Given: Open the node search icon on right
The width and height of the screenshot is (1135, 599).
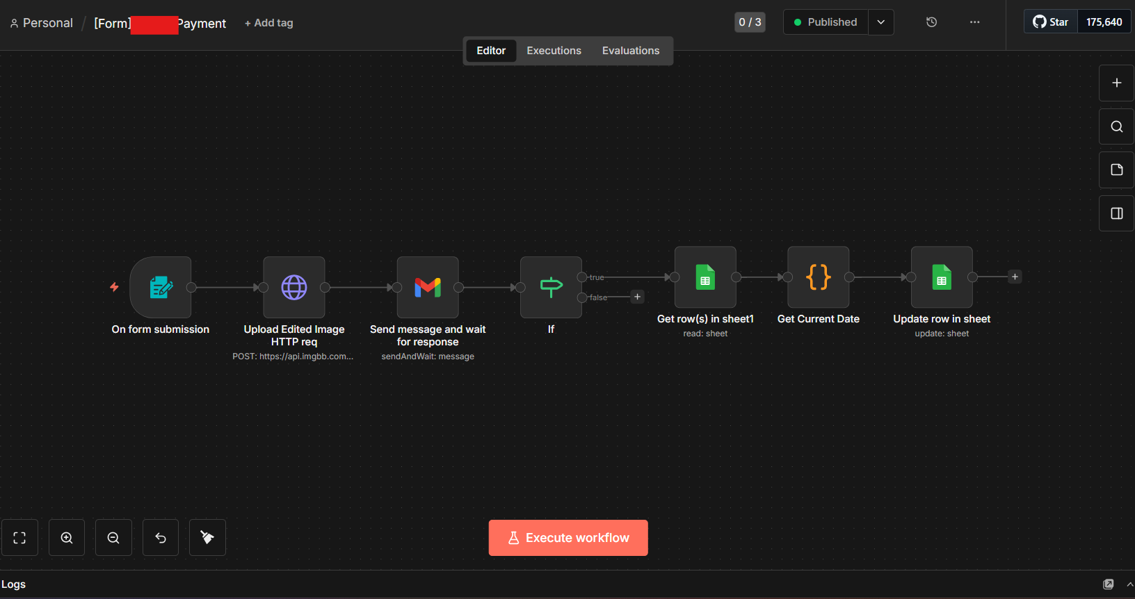Looking at the screenshot, I should point(1117,126).
